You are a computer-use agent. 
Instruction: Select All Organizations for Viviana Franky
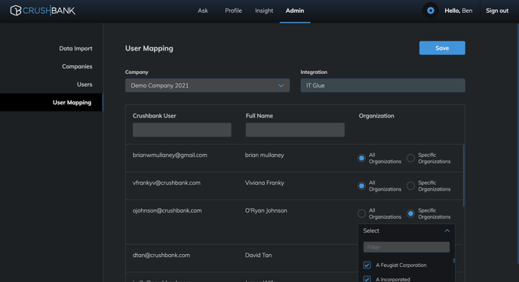[x=361, y=186]
